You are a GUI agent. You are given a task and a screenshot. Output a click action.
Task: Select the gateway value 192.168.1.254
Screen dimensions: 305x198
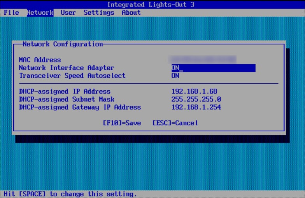(196, 107)
